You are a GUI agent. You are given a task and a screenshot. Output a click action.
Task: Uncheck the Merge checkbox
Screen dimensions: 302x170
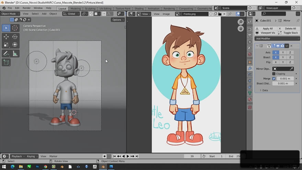(x=274, y=79)
